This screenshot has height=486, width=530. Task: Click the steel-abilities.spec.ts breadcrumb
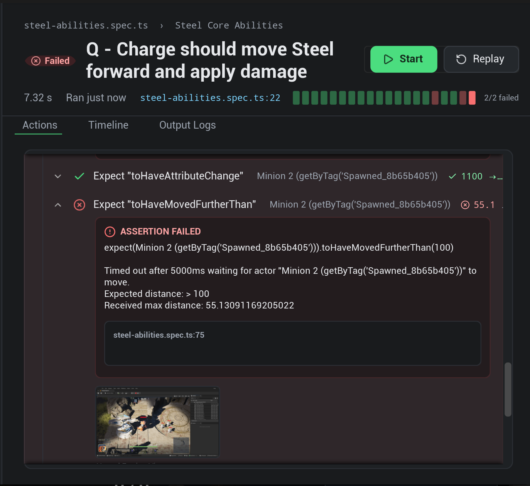tap(86, 25)
